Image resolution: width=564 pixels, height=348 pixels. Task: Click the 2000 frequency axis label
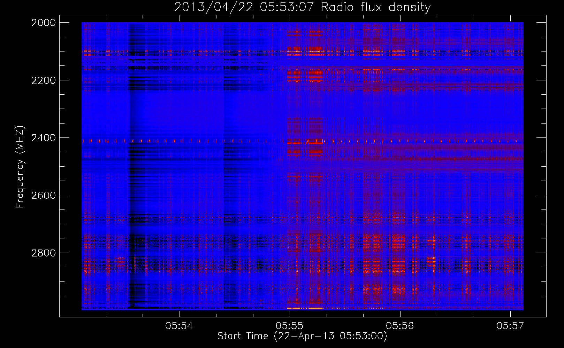pos(44,23)
